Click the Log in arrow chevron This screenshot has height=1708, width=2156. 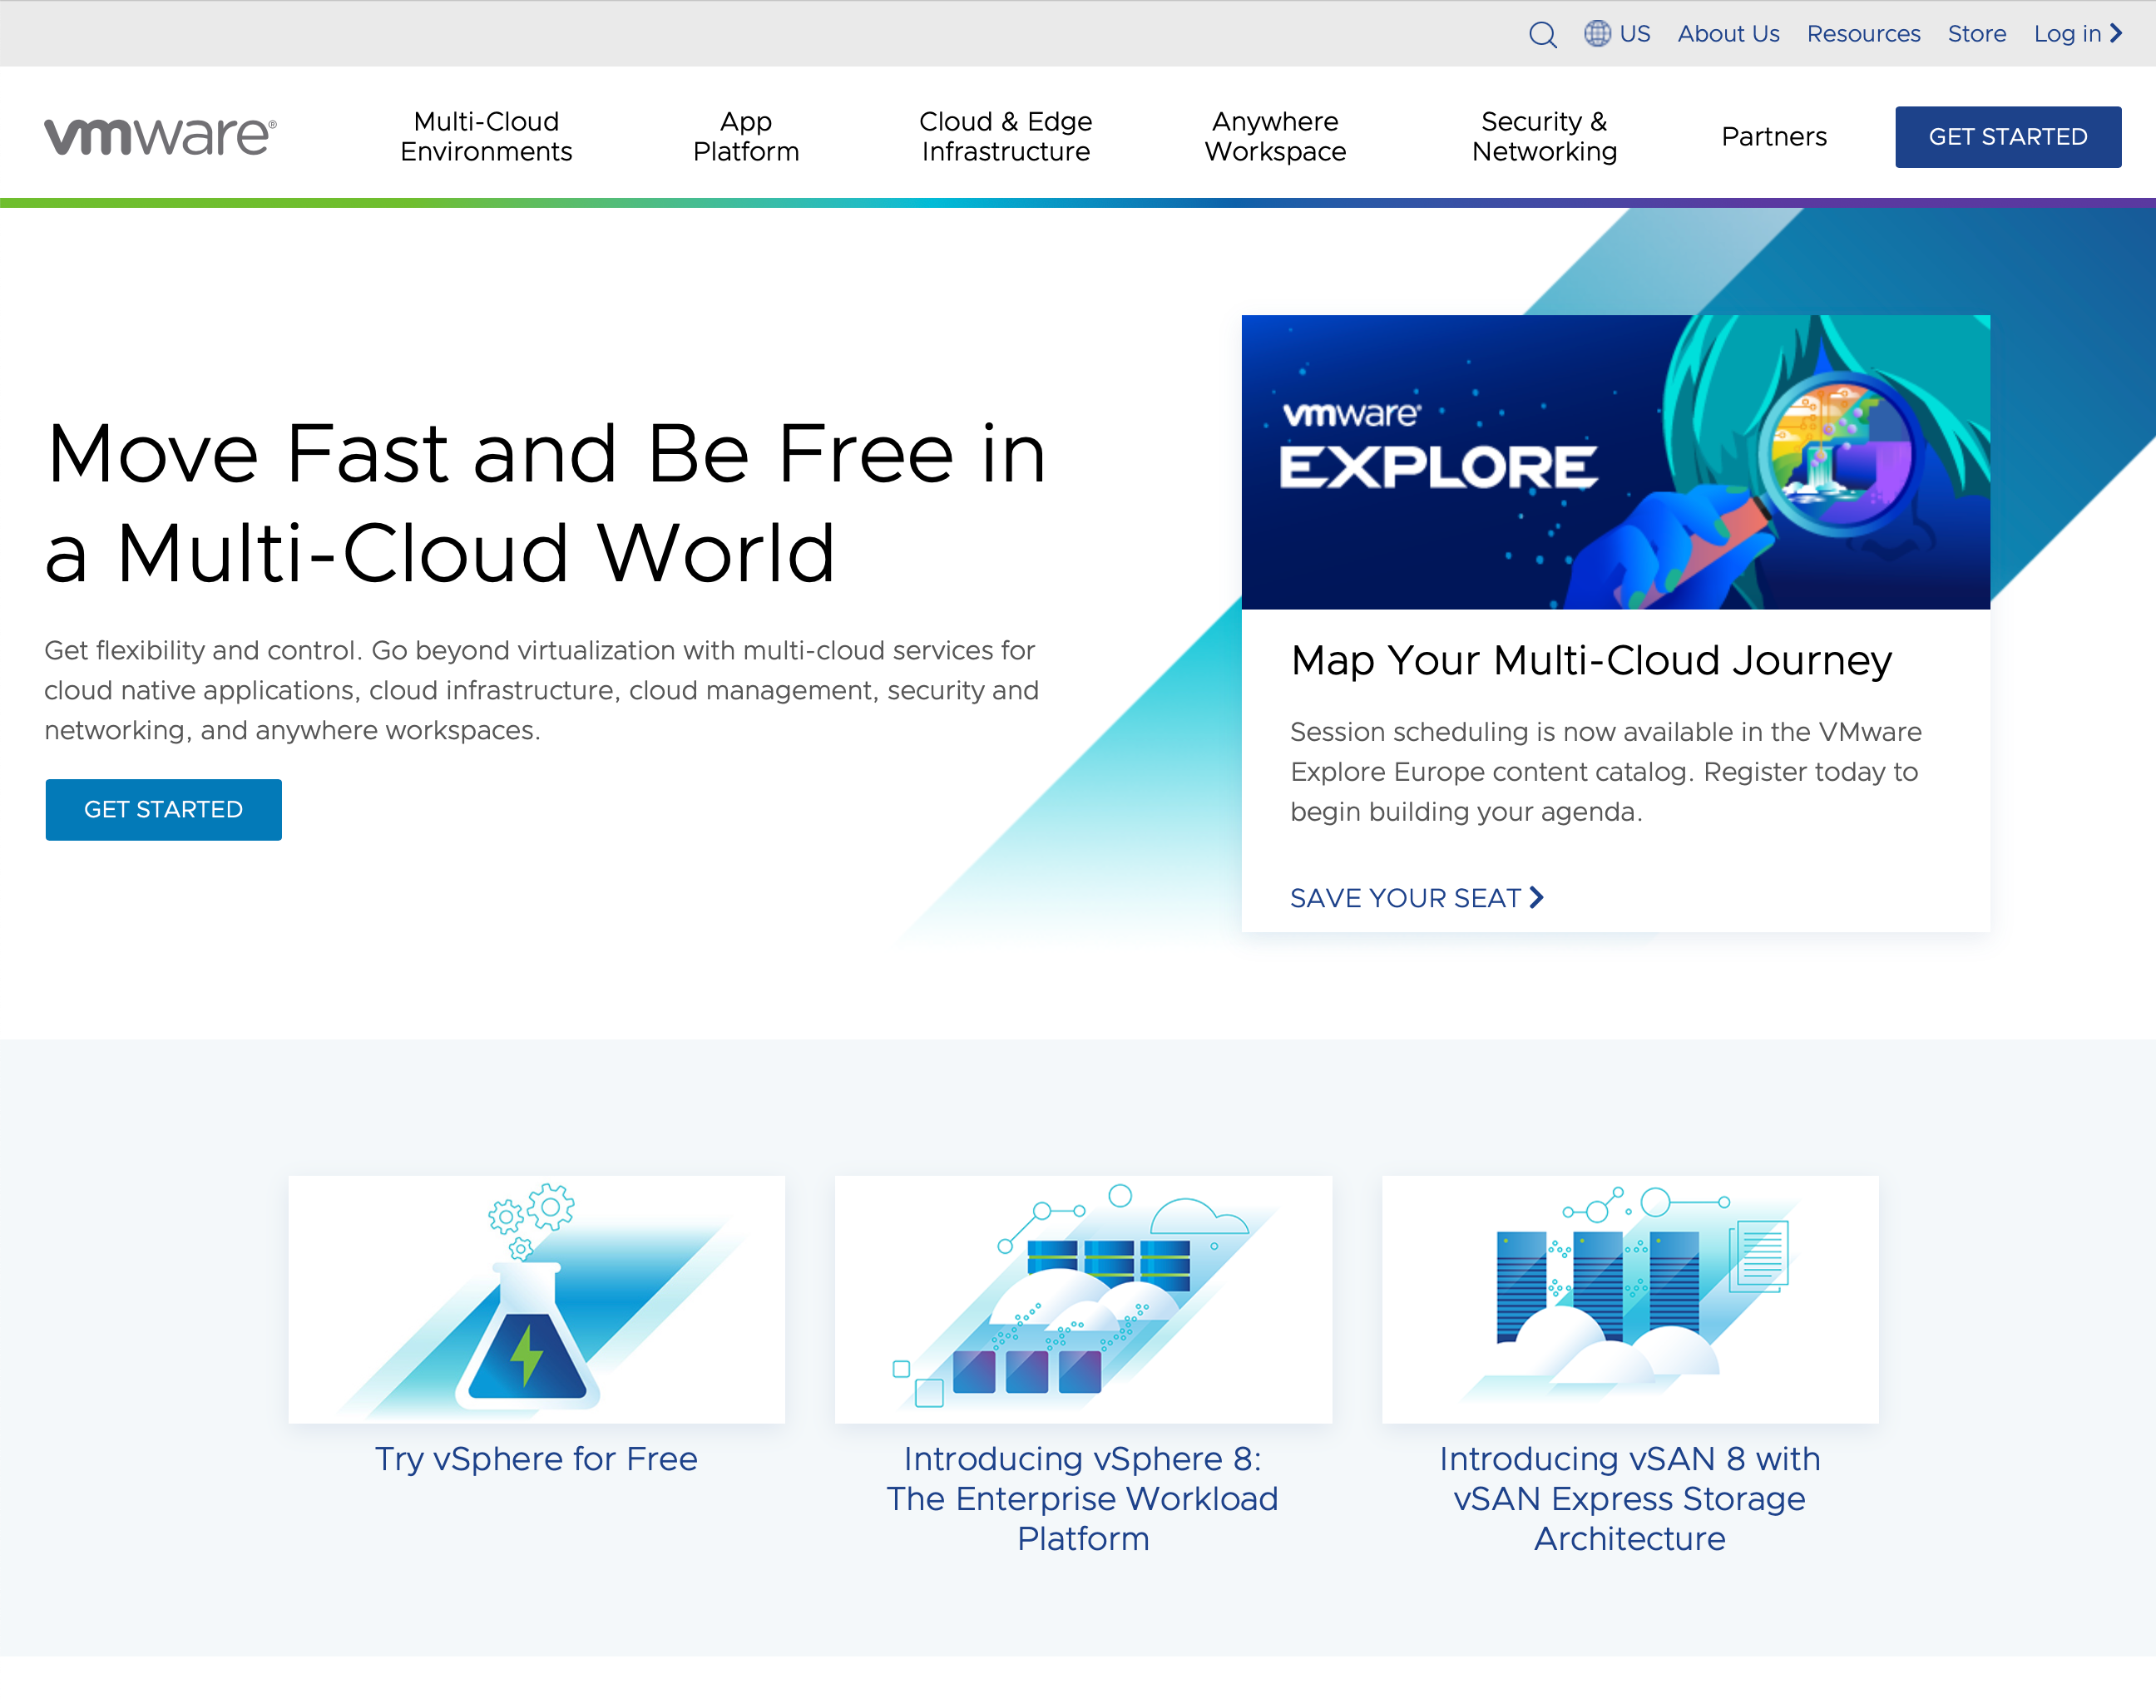[x=2116, y=33]
